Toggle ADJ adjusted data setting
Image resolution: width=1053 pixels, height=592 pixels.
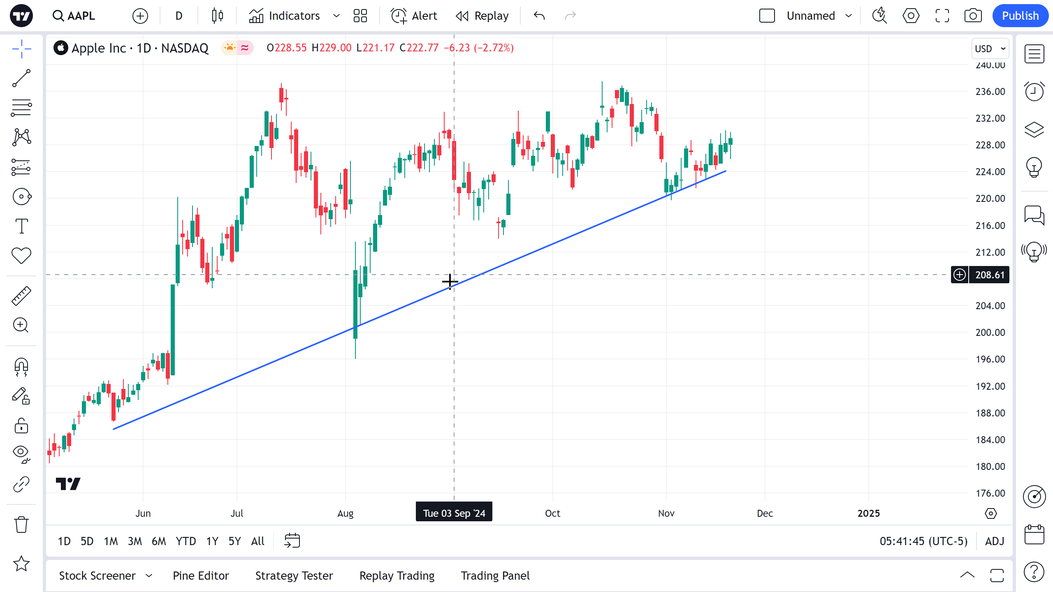[995, 541]
